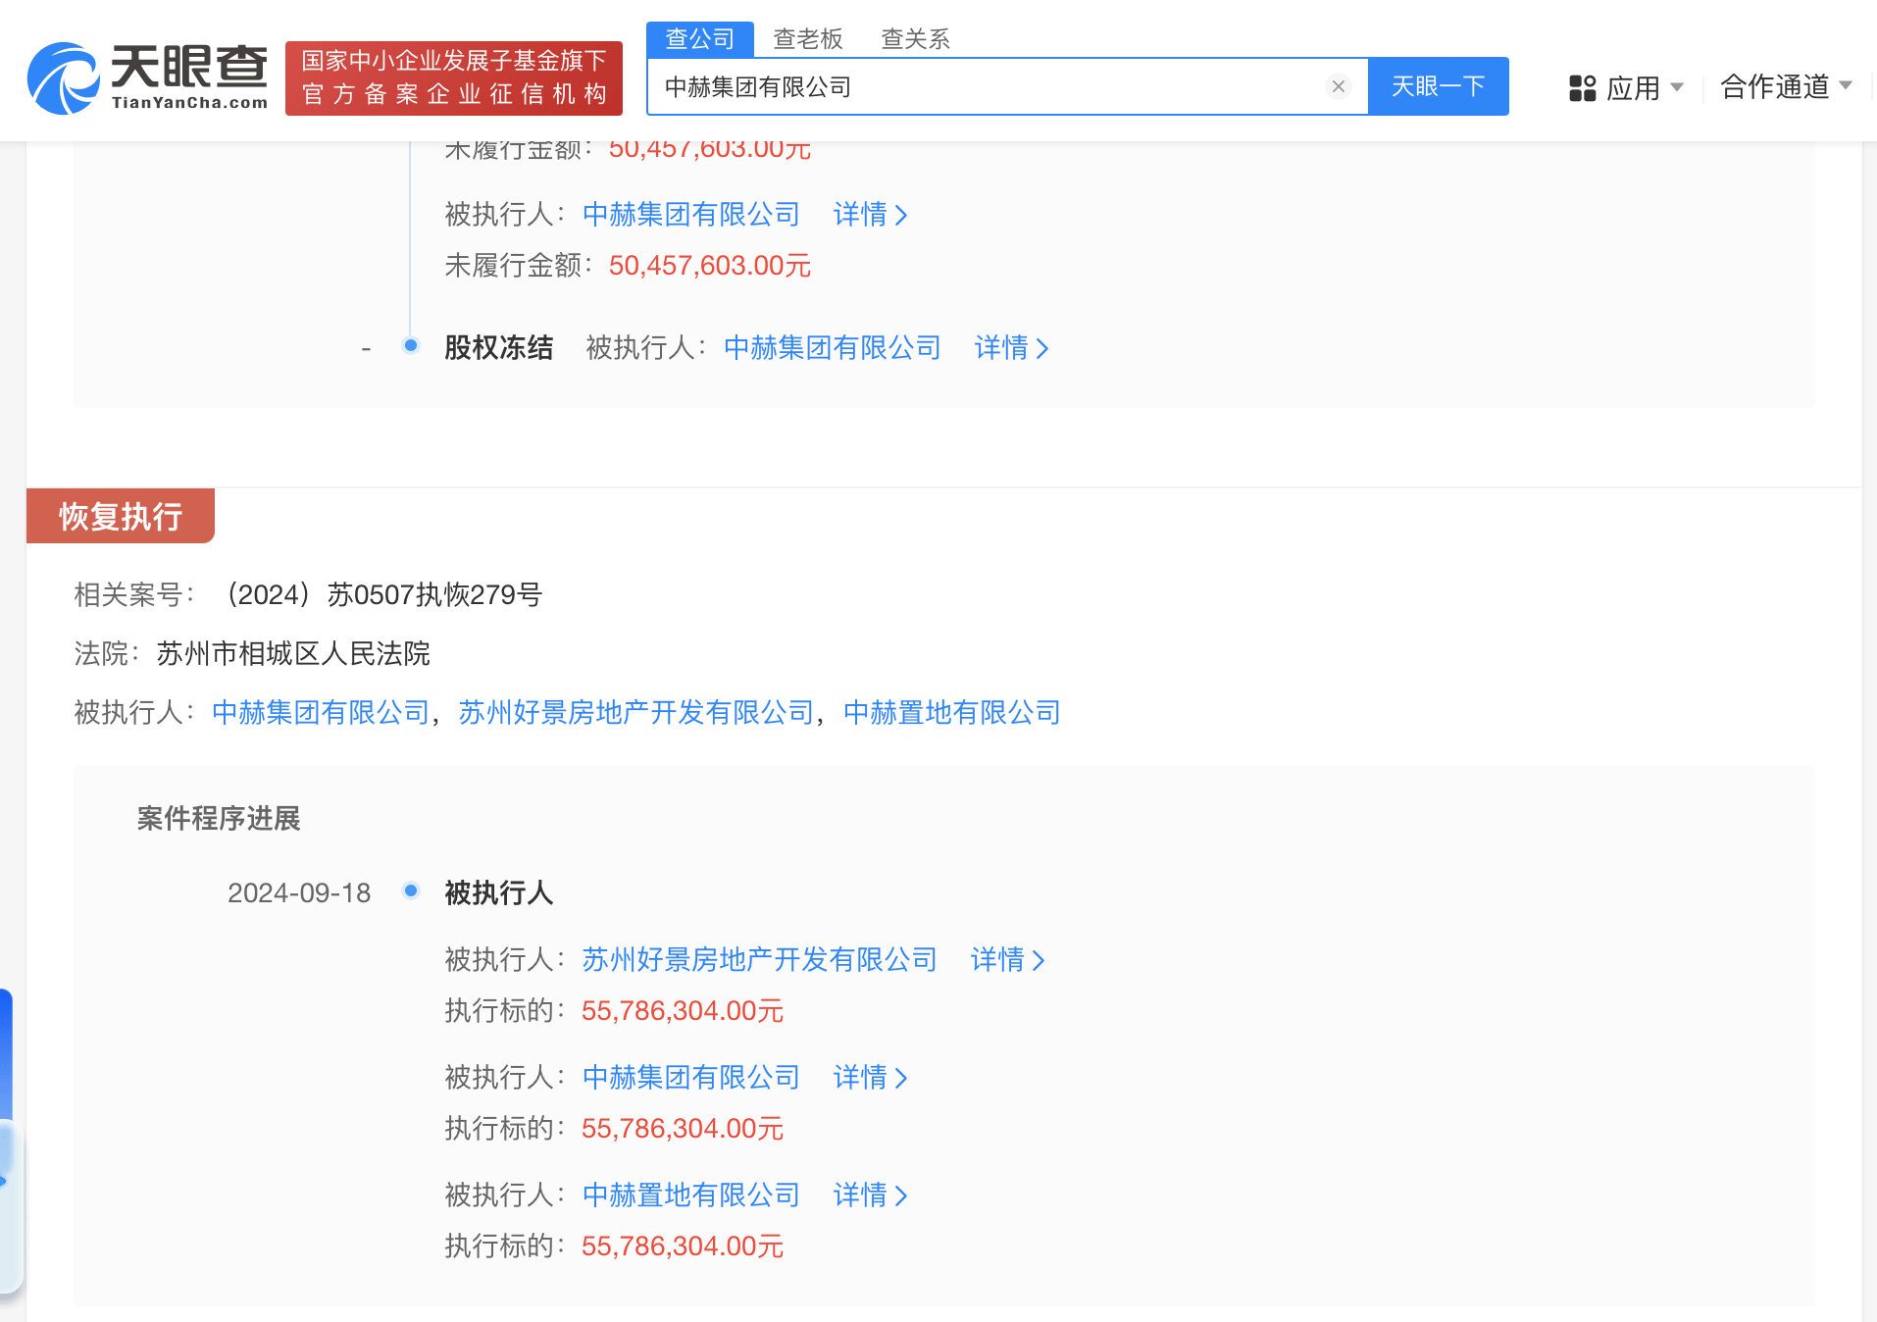The width and height of the screenshot is (1877, 1322).
Task: Open 详情 next to 中赫集团有限公司 执行标的
Action: [871, 1077]
